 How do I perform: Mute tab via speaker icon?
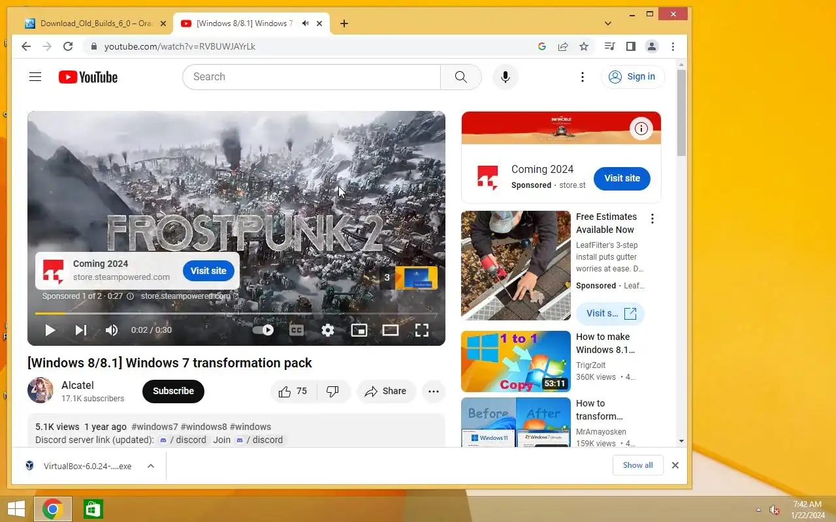(305, 23)
